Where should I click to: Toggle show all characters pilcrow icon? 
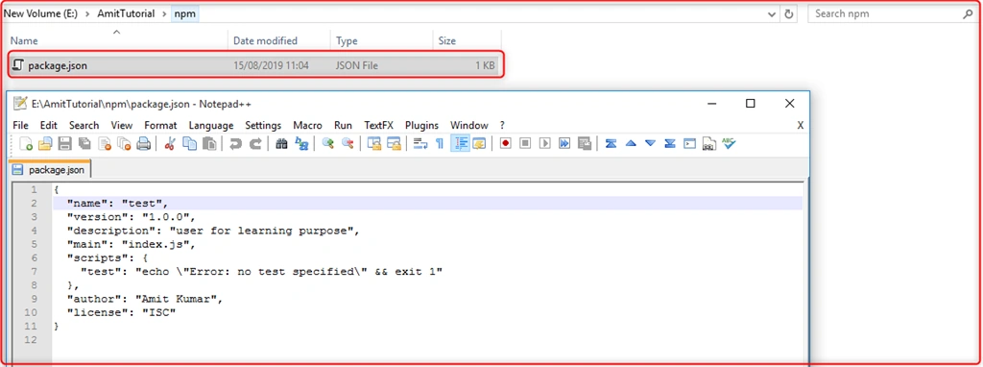tap(440, 144)
